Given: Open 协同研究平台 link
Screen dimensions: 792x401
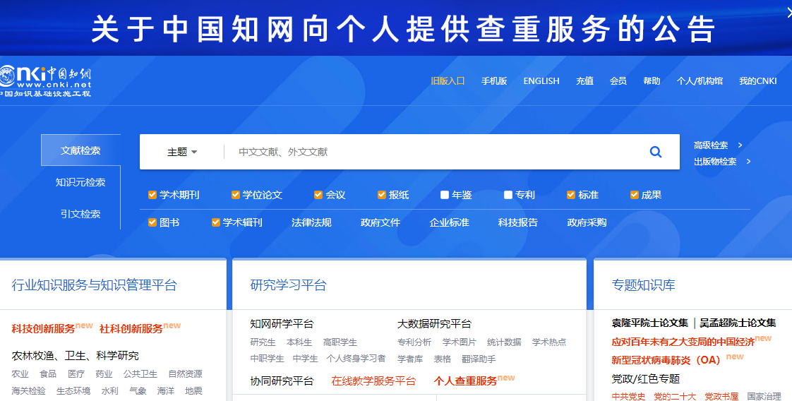Looking at the screenshot, I should pyautogui.click(x=282, y=381).
